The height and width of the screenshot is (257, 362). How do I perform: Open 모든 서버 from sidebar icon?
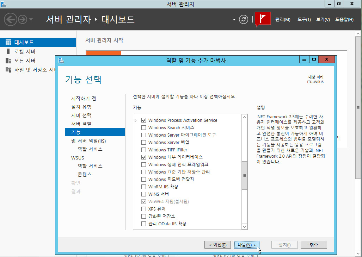coord(8,61)
